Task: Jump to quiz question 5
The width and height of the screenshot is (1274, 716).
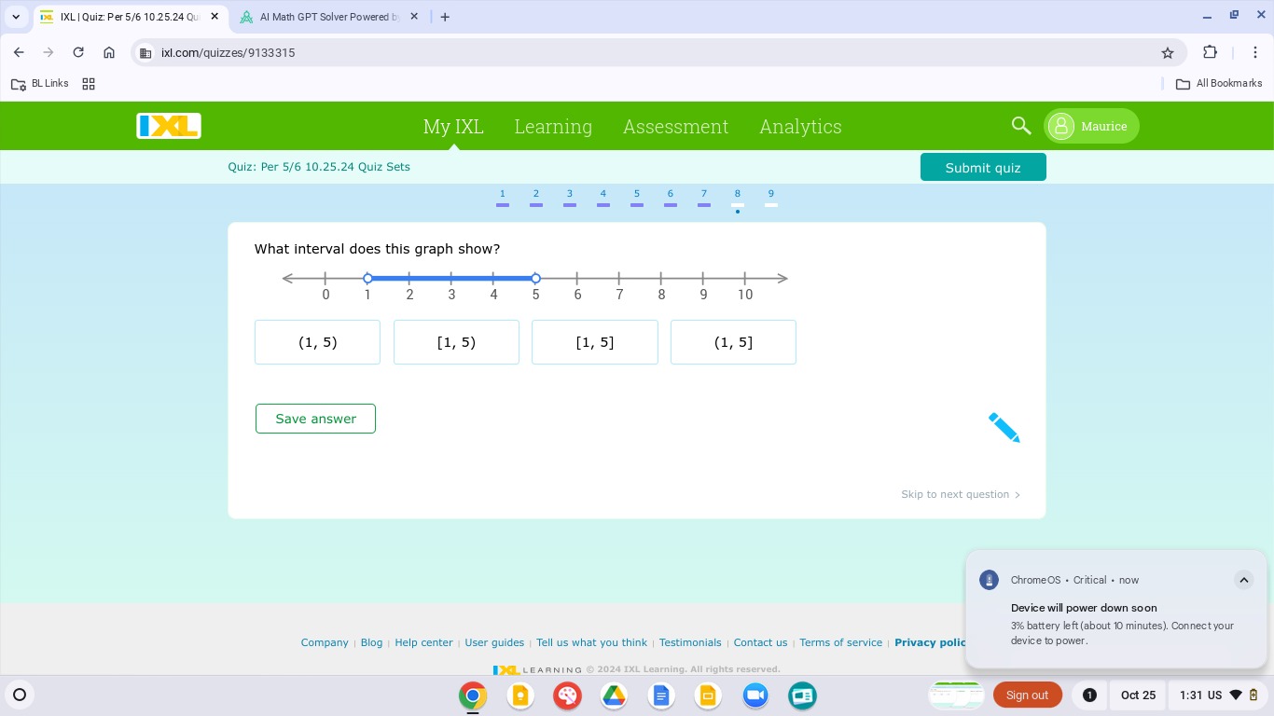Action: [x=637, y=197]
